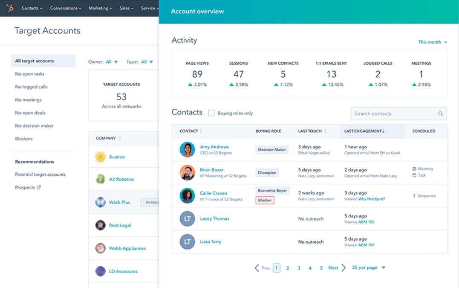Screen dimensions: 459x288
Task: Open the 25 per page dropdown
Action: tap(367, 268)
